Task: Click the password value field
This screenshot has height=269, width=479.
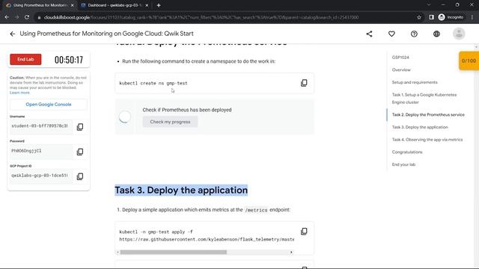Action: tap(40, 151)
